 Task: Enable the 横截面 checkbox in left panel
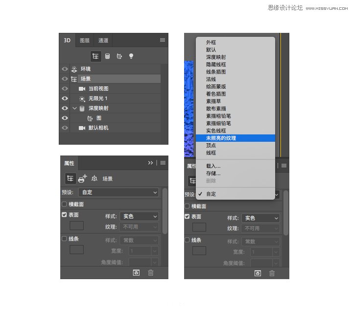(64, 204)
